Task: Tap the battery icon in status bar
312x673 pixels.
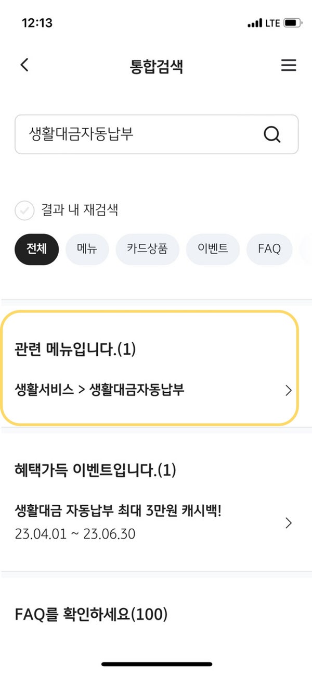Action: [x=293, y=23]
